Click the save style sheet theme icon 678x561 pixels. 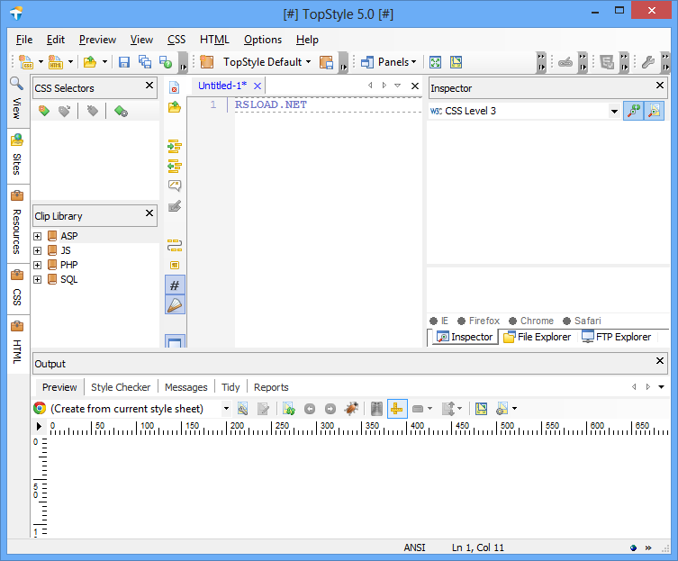pos(326,62)
